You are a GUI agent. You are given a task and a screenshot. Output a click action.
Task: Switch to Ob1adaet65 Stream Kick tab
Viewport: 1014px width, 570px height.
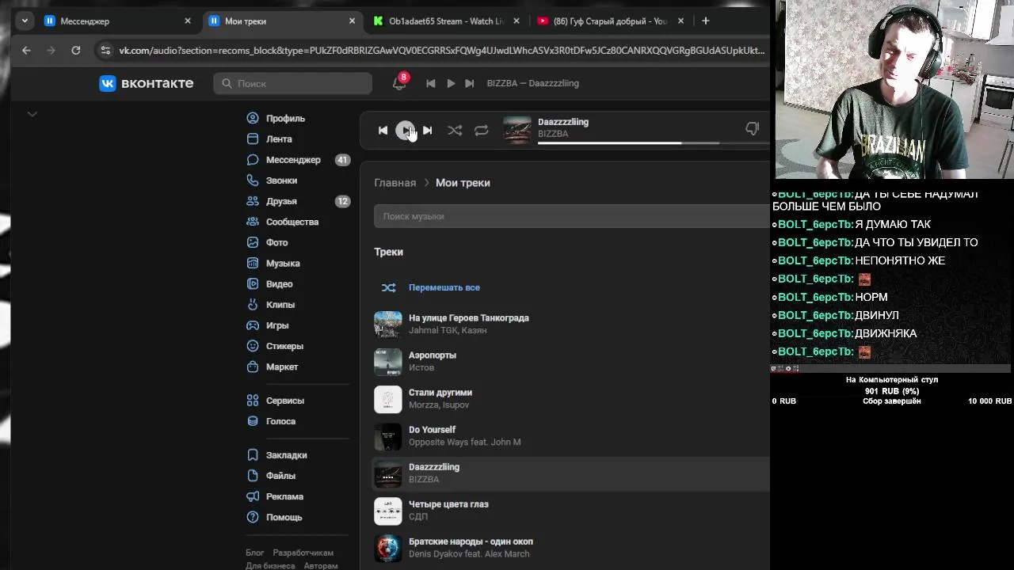pyautogui.click(x=447, y=21)
